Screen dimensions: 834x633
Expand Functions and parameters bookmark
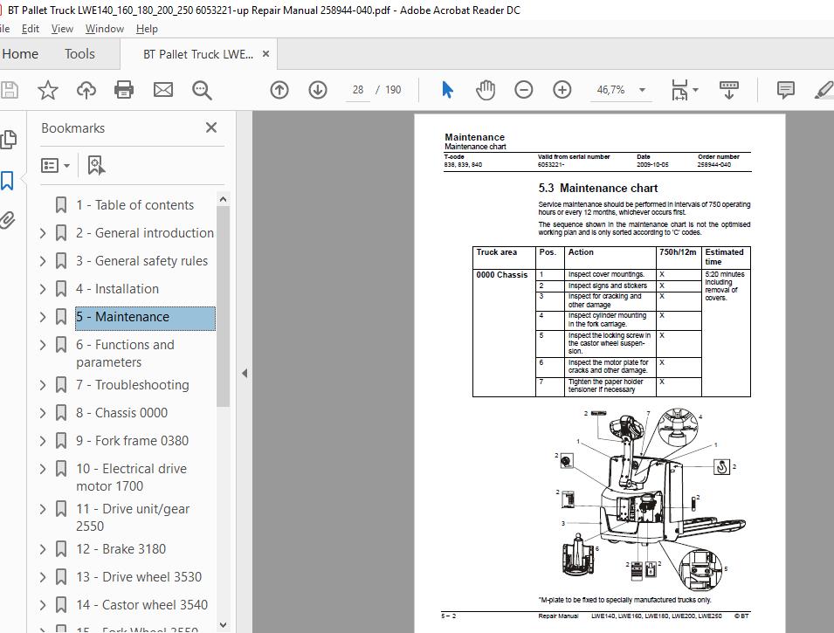[x=43, y=345]
